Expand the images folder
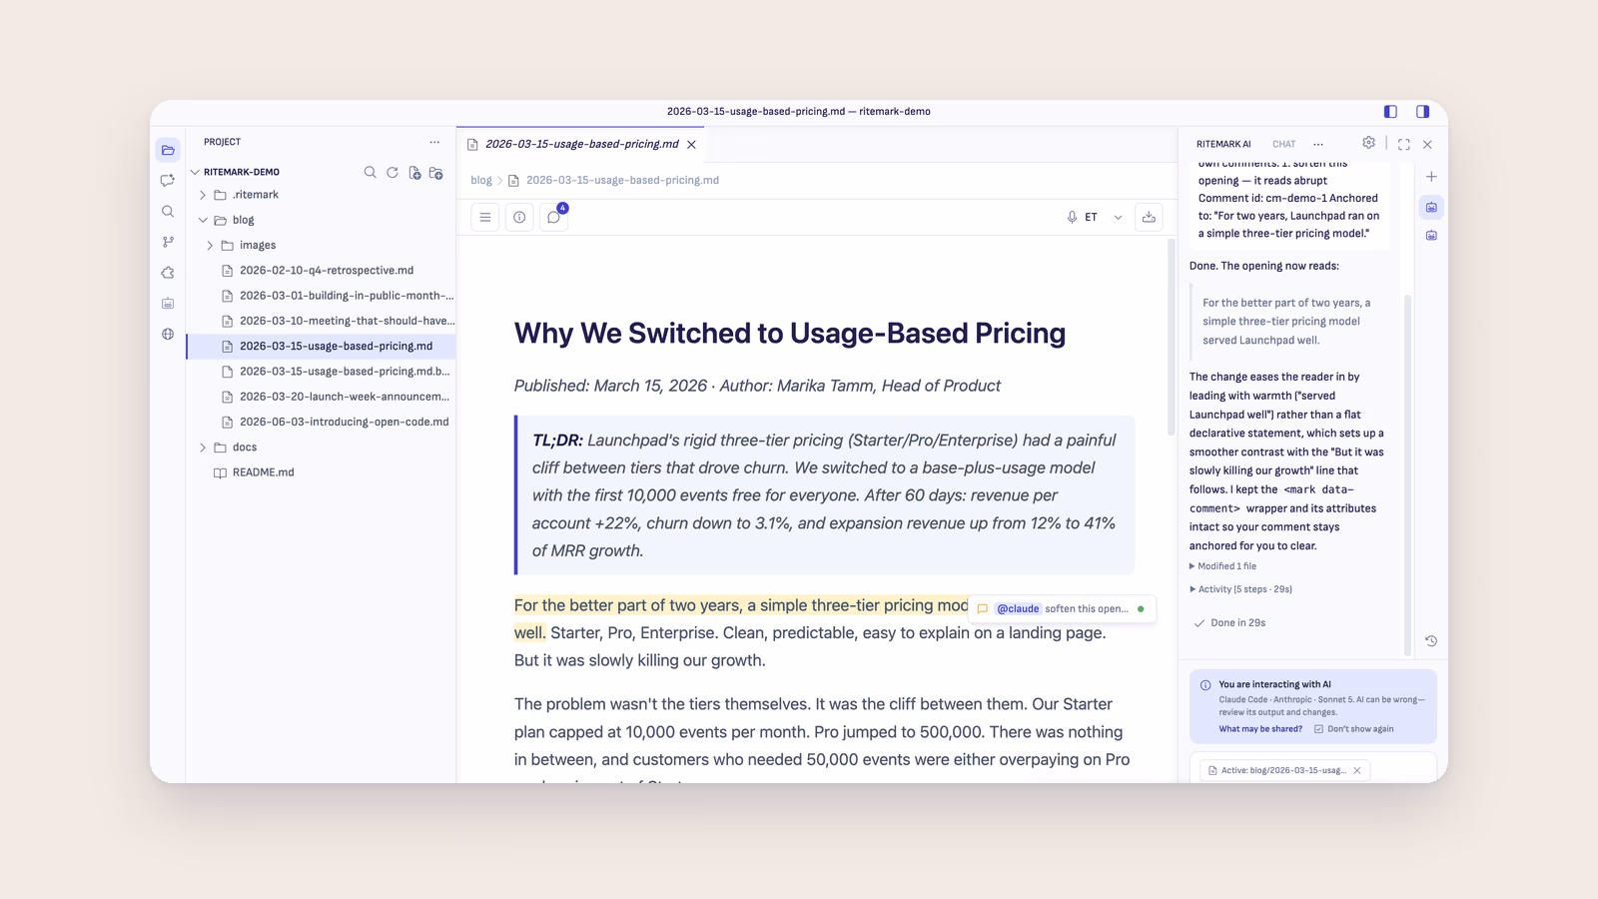The image size is (1598, 899). click(210, 245)
